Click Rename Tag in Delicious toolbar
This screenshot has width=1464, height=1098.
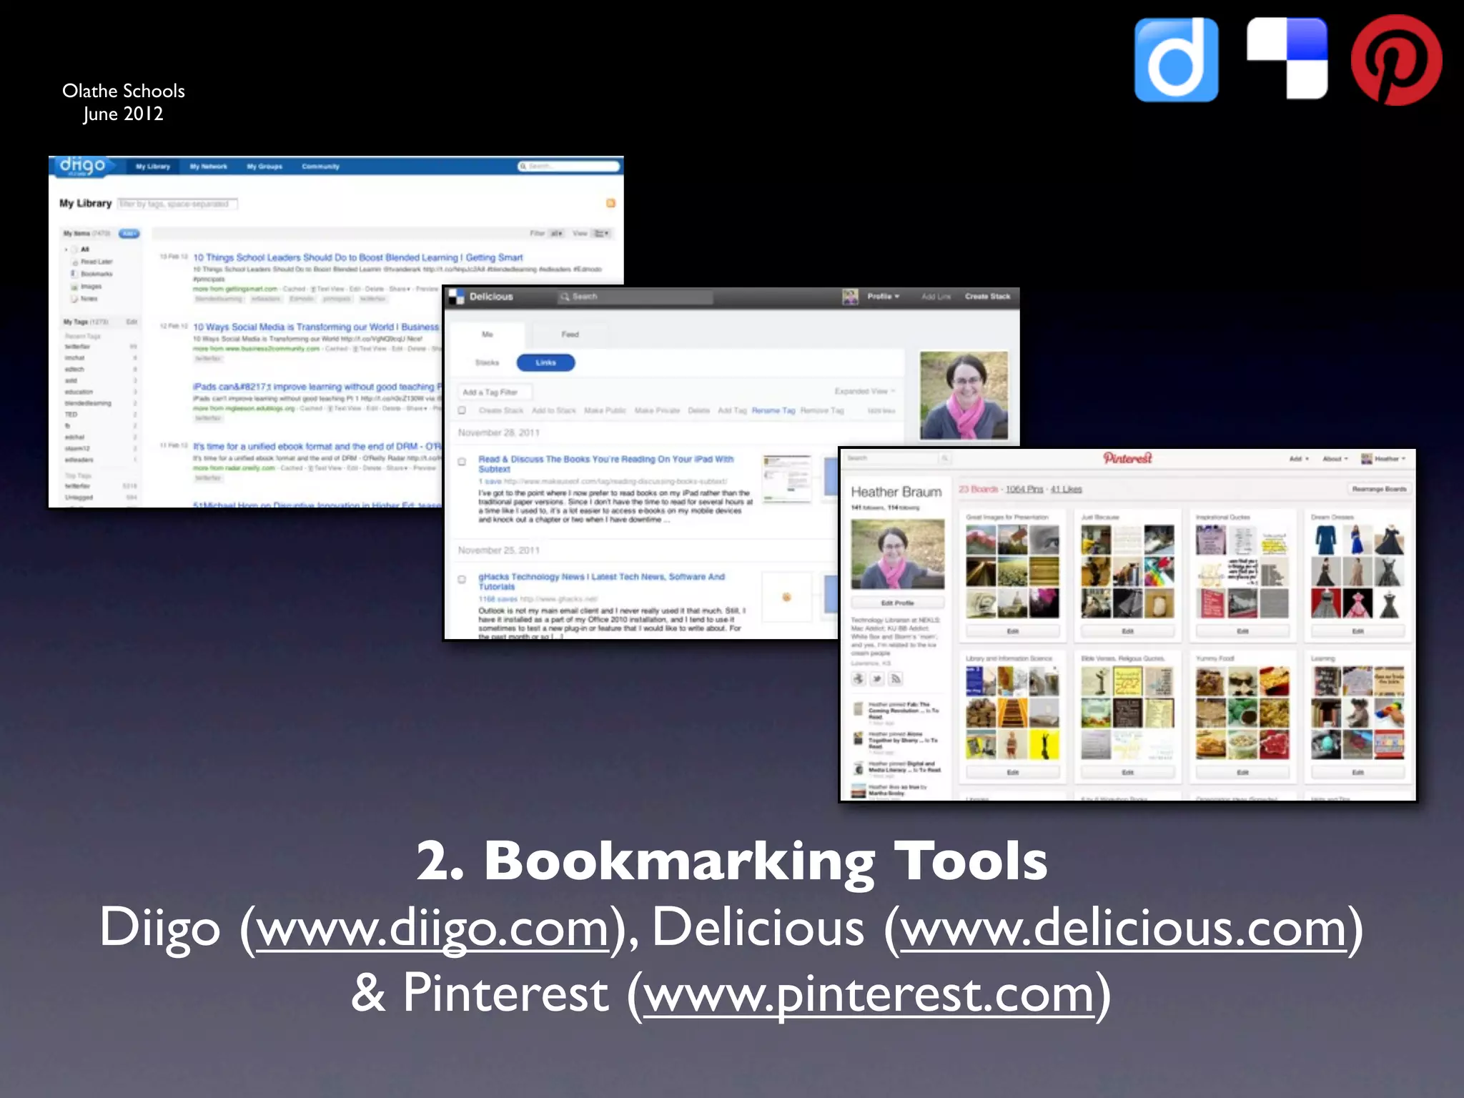point(773,410)
